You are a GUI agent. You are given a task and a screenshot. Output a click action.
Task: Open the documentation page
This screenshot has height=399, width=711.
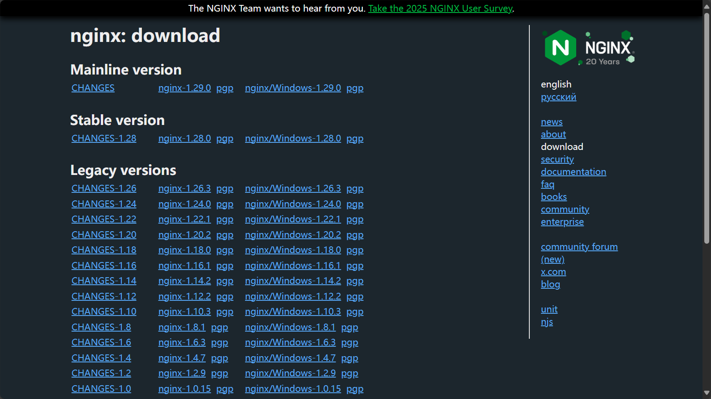574,172
